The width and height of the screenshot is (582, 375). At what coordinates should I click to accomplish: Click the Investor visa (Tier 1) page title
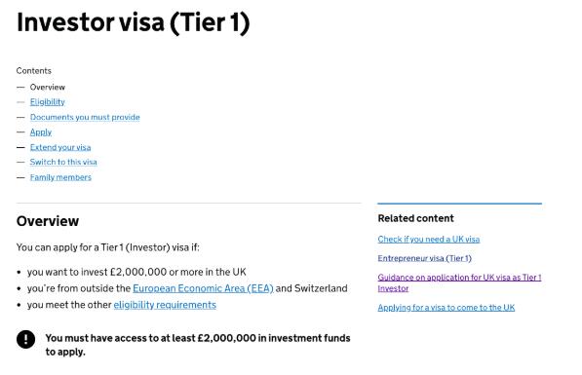(134, 22)
